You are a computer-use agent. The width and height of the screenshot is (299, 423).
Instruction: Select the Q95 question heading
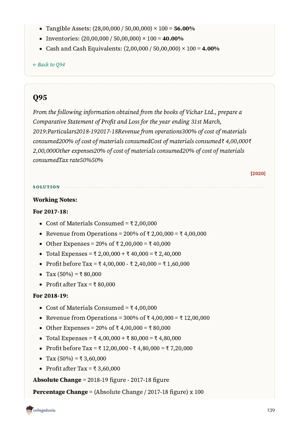pyautogui.click(x=40, y=97)
